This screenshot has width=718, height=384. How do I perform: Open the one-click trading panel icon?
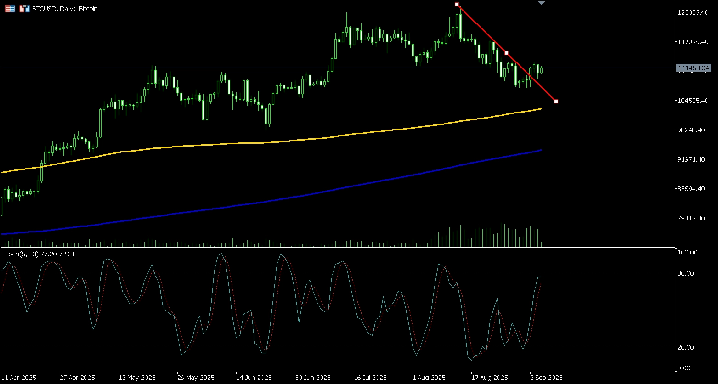(x=24, y=8)
